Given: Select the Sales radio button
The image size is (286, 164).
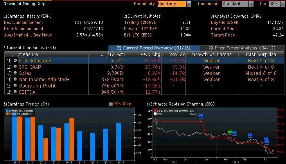Looking at the screenshot, I should (x=15, y=73).
